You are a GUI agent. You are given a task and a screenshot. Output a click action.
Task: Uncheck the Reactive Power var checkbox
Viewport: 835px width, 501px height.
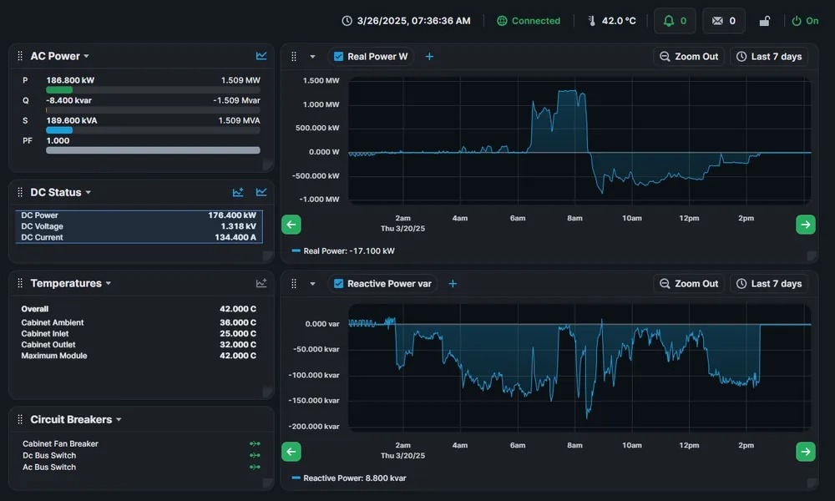tap(338, 284)
